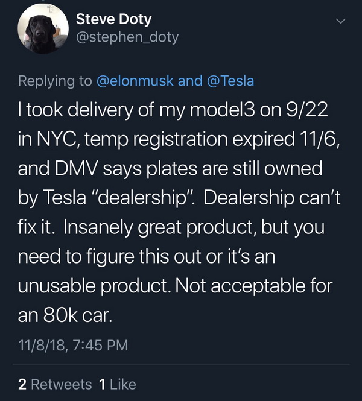Visit the @elonmusk mention link
This screenshot has height=401, width=362.
135,81
